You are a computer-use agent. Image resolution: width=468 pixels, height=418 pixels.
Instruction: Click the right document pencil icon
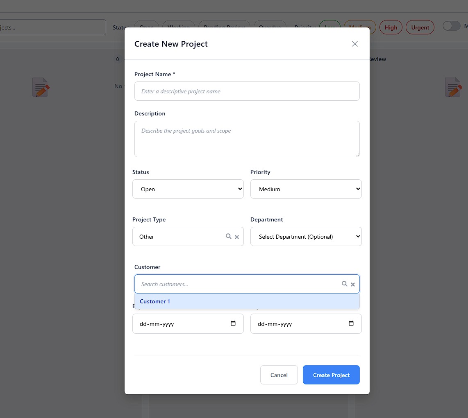click(453, 87)
